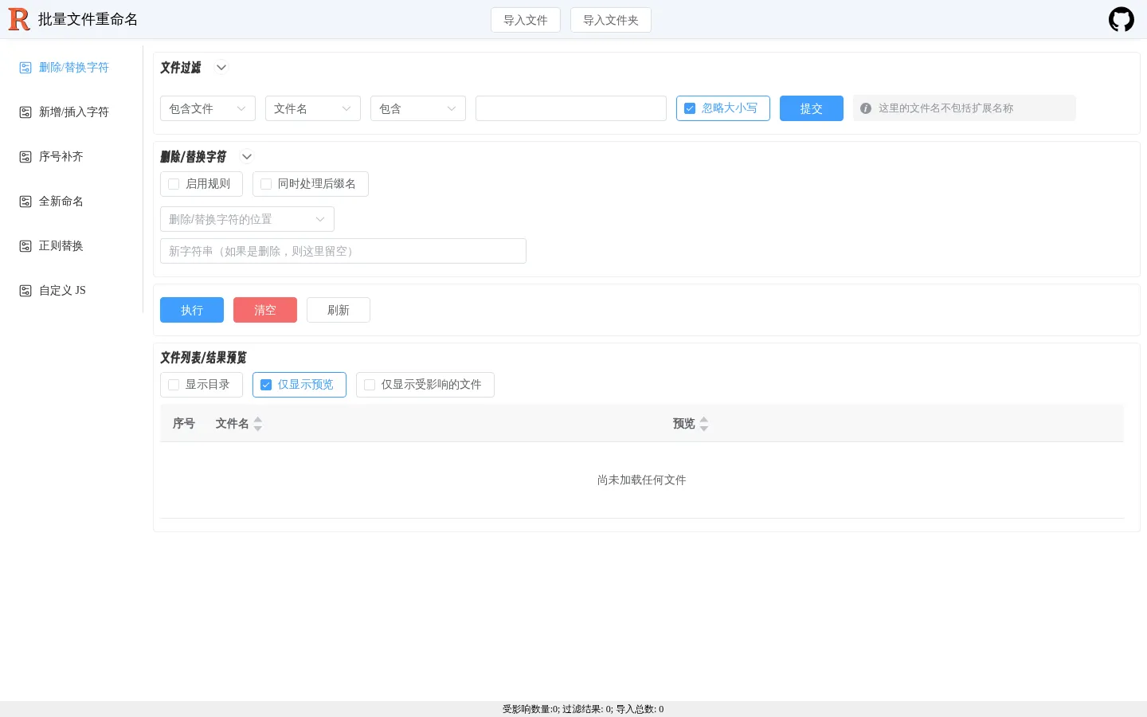Switch to 删除/替换字符 menu item

[72, 68]
